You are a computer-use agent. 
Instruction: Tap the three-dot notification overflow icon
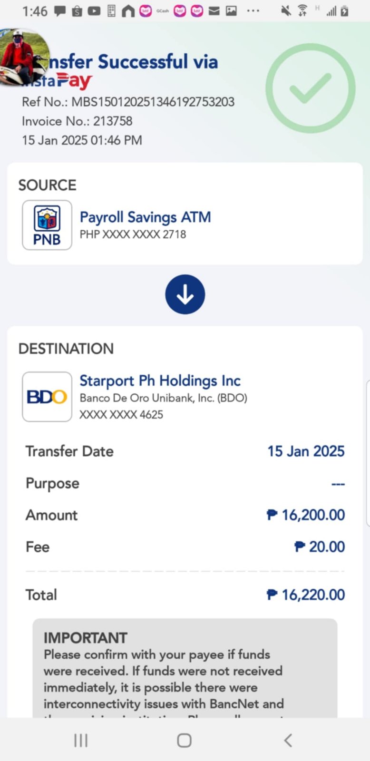coord(253,10)
